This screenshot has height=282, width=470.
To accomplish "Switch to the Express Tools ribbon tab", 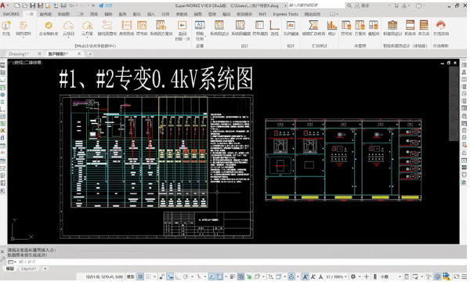I will [285, 14].
